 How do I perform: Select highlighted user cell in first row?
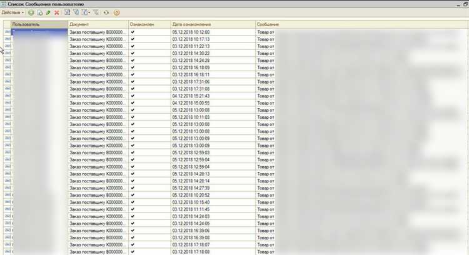39,32
